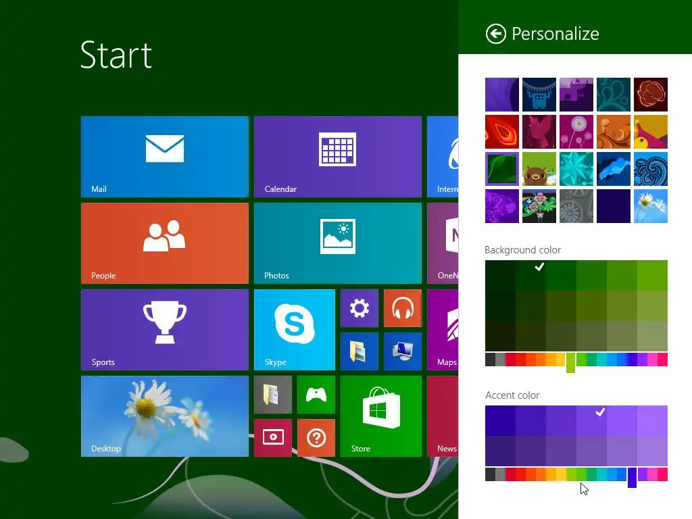Select the solid dark navy background
The image size is (692, 519).
pyautogui.click(x=614, y=206)
